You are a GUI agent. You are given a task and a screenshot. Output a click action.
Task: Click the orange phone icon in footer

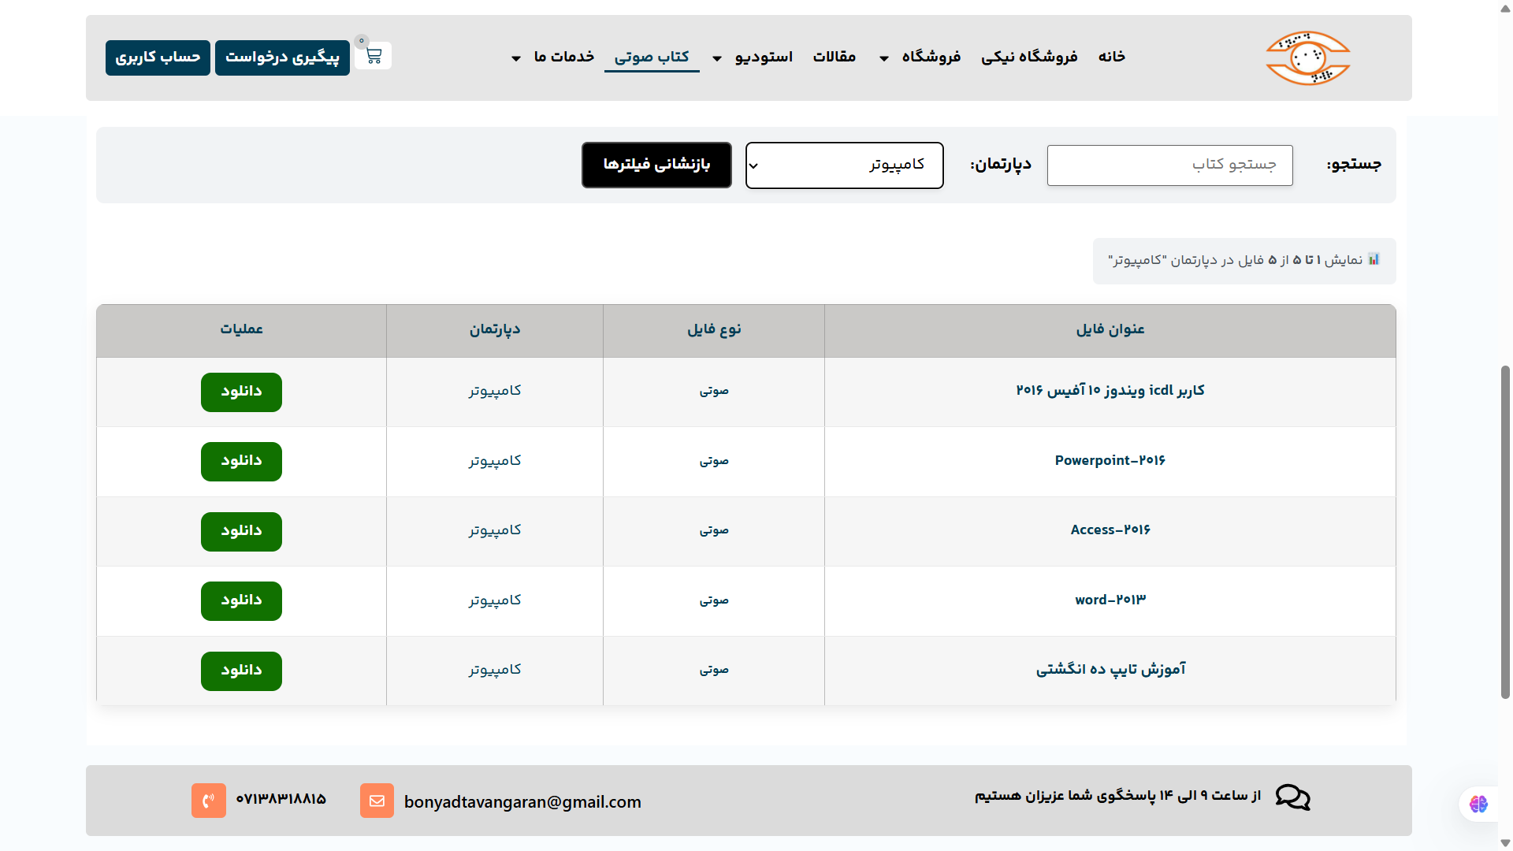[209, 801]
